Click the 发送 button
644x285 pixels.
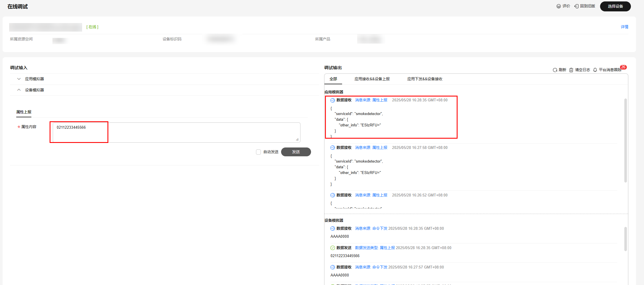coord(296,152)
